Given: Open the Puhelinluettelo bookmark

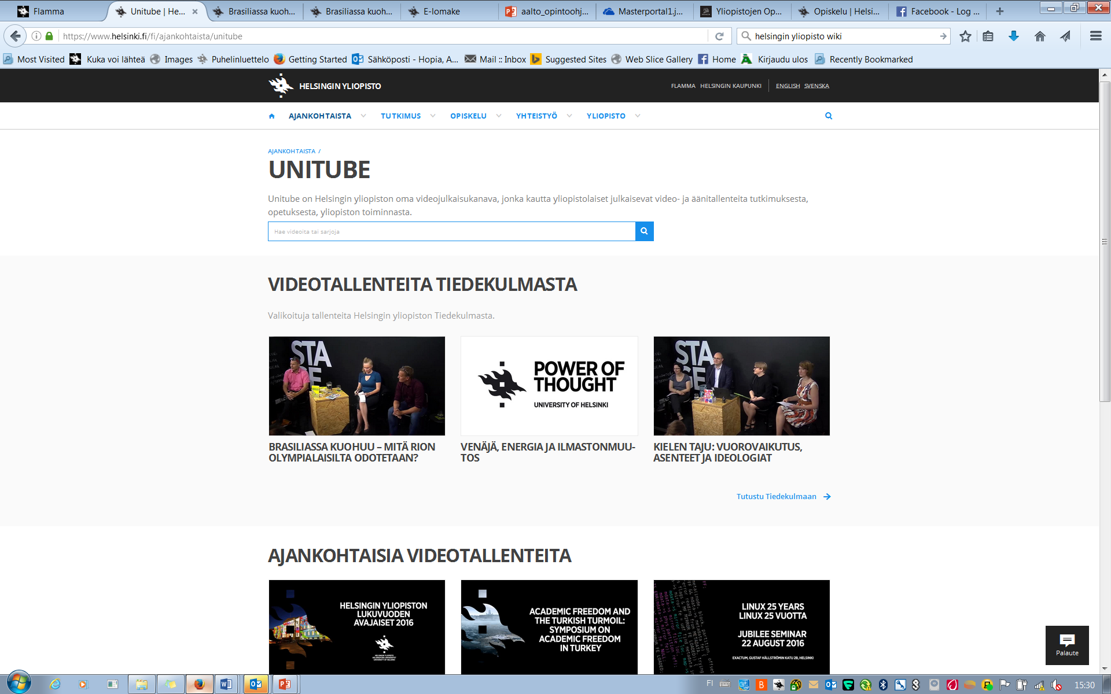Looking at the screenshot, I should (x=233, y=59).
